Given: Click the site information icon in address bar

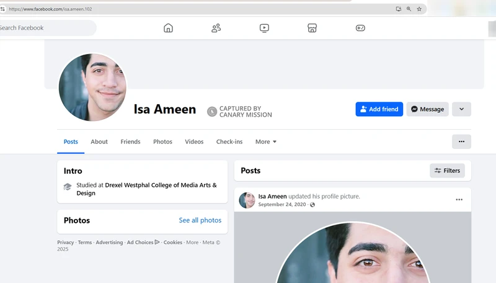Looking at the screenshot, I should [x=2, y=9].
